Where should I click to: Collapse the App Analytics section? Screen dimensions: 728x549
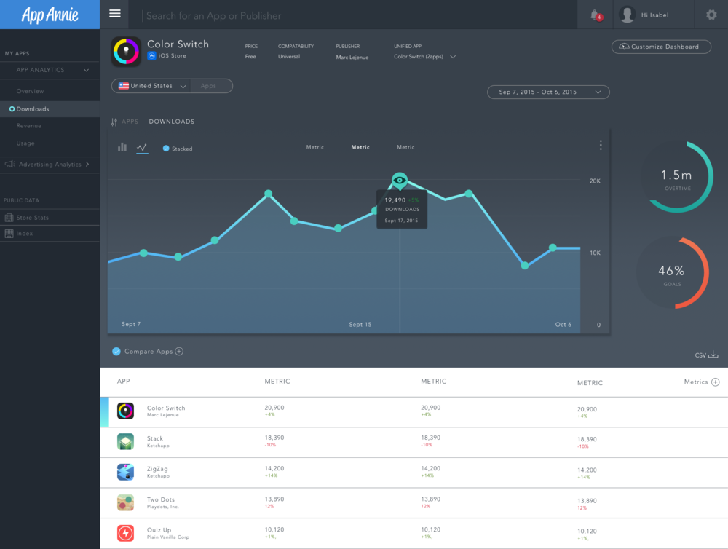tap(87, 70)
